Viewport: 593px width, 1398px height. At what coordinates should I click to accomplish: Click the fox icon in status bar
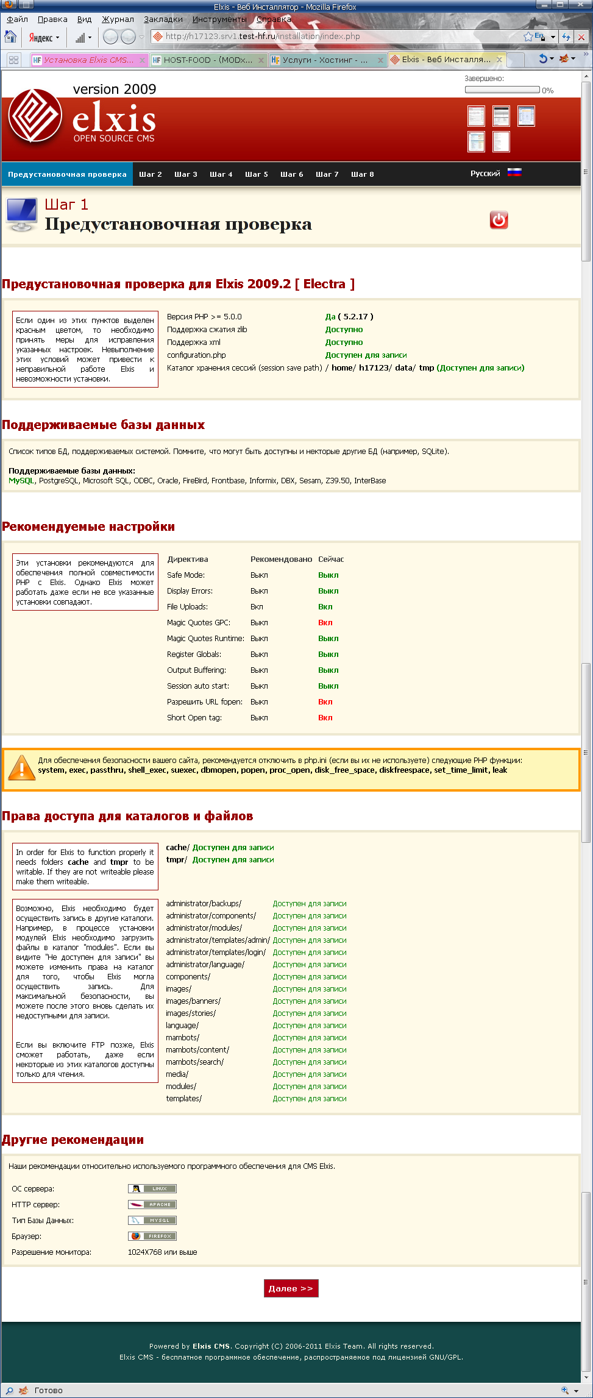tap(24, 1390)
